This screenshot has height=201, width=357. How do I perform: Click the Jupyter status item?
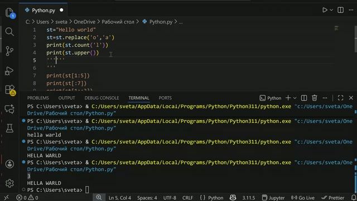[273, 198]
